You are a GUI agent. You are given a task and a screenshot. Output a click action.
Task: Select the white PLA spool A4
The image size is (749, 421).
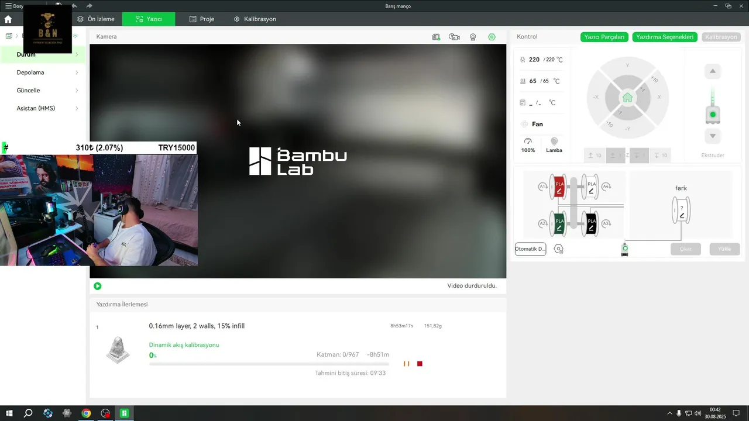coord(590,187)
